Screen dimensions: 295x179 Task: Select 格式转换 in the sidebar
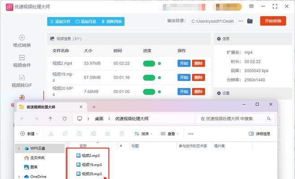[22, 41]
